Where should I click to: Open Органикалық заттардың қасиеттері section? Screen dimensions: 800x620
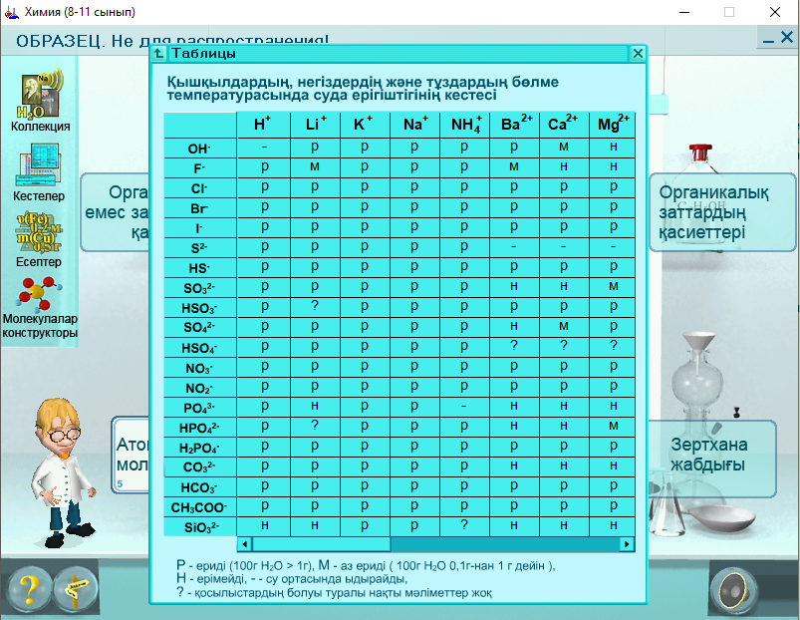click(x=722, y=211)
